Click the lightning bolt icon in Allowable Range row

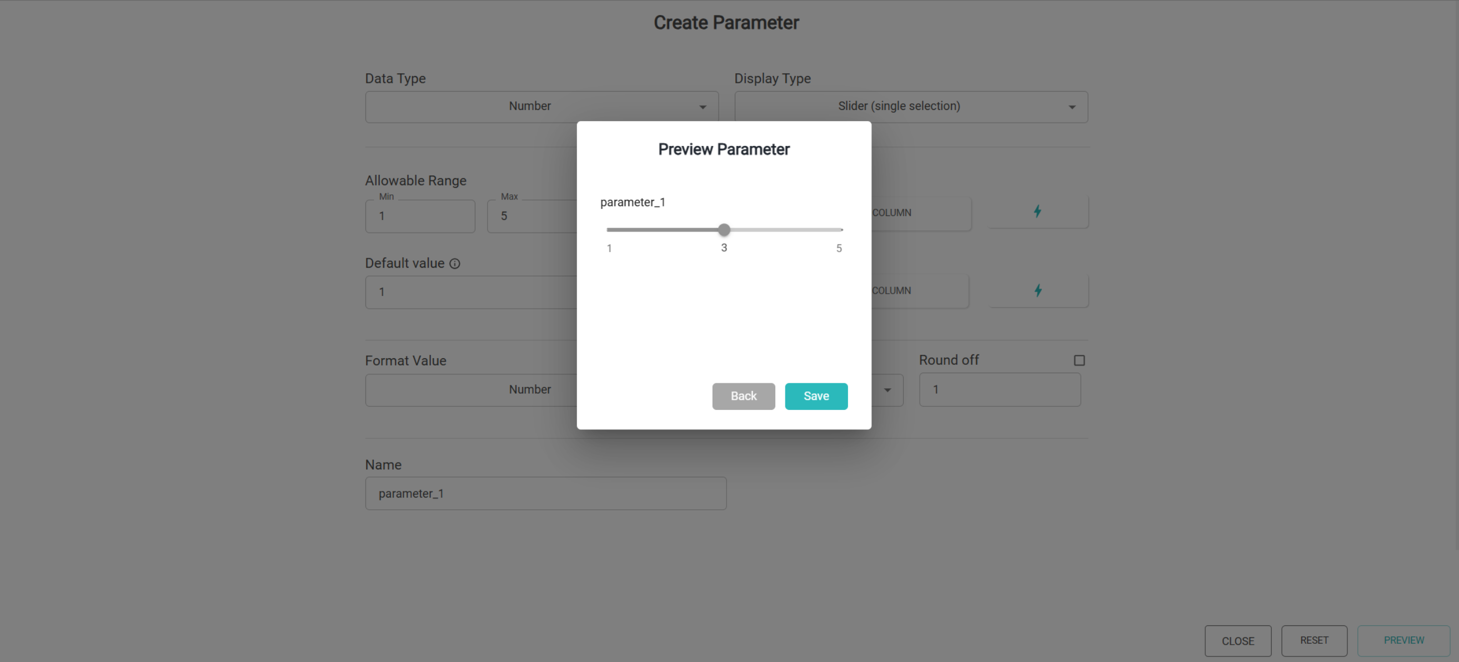1037,212
